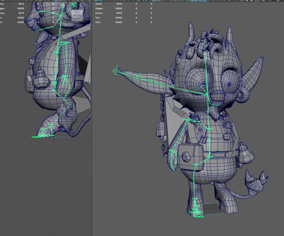Viewport: 284px width, 236px height.
Task: Click the RIGHT view cube face
Action: coord(77,16)
